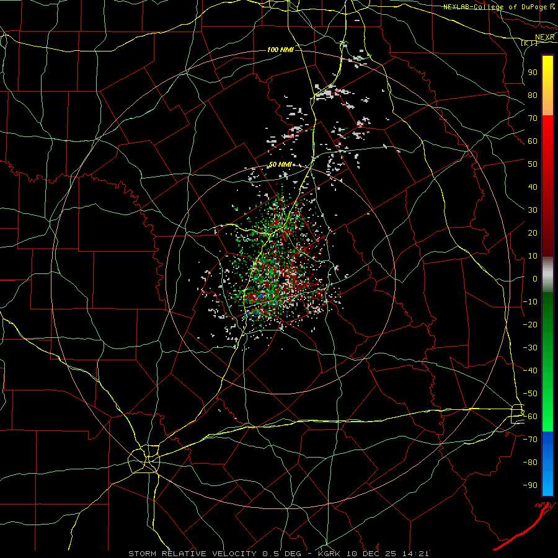Click the 50 value on the velocity scale
The image size is (558, 558).
tap(533, 164)
